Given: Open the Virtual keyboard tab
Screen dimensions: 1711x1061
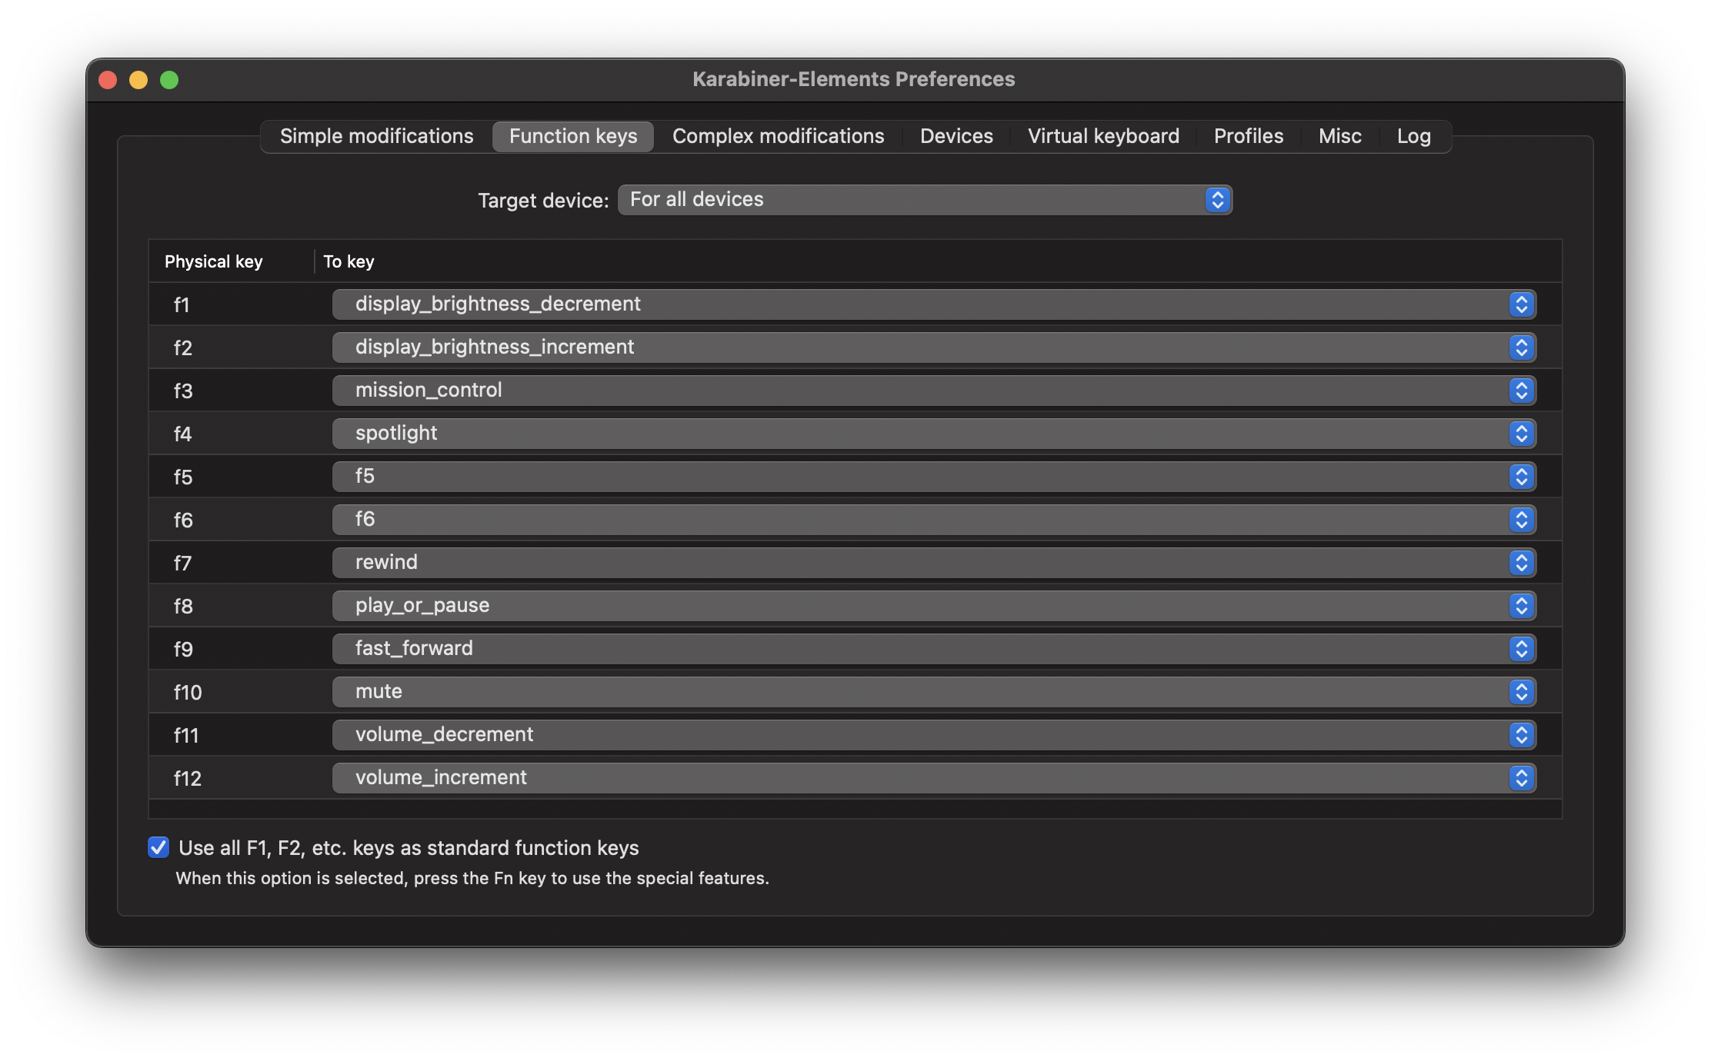Looking at the screenshot, I should pos(1103,135).
